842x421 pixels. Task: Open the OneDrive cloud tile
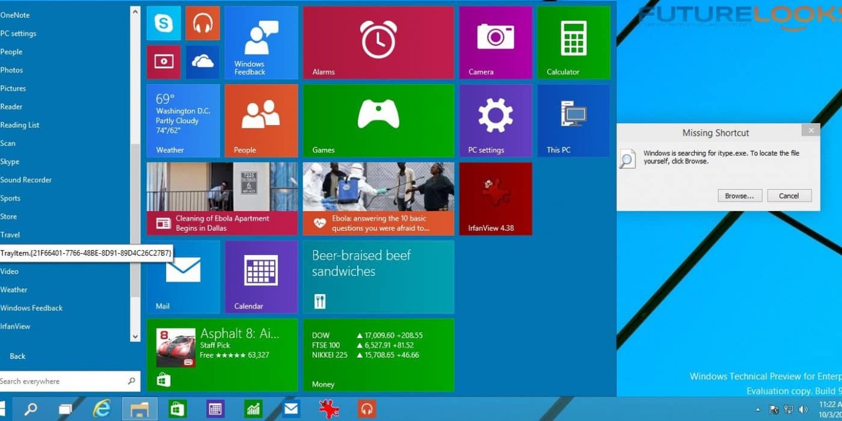point(203,62)
